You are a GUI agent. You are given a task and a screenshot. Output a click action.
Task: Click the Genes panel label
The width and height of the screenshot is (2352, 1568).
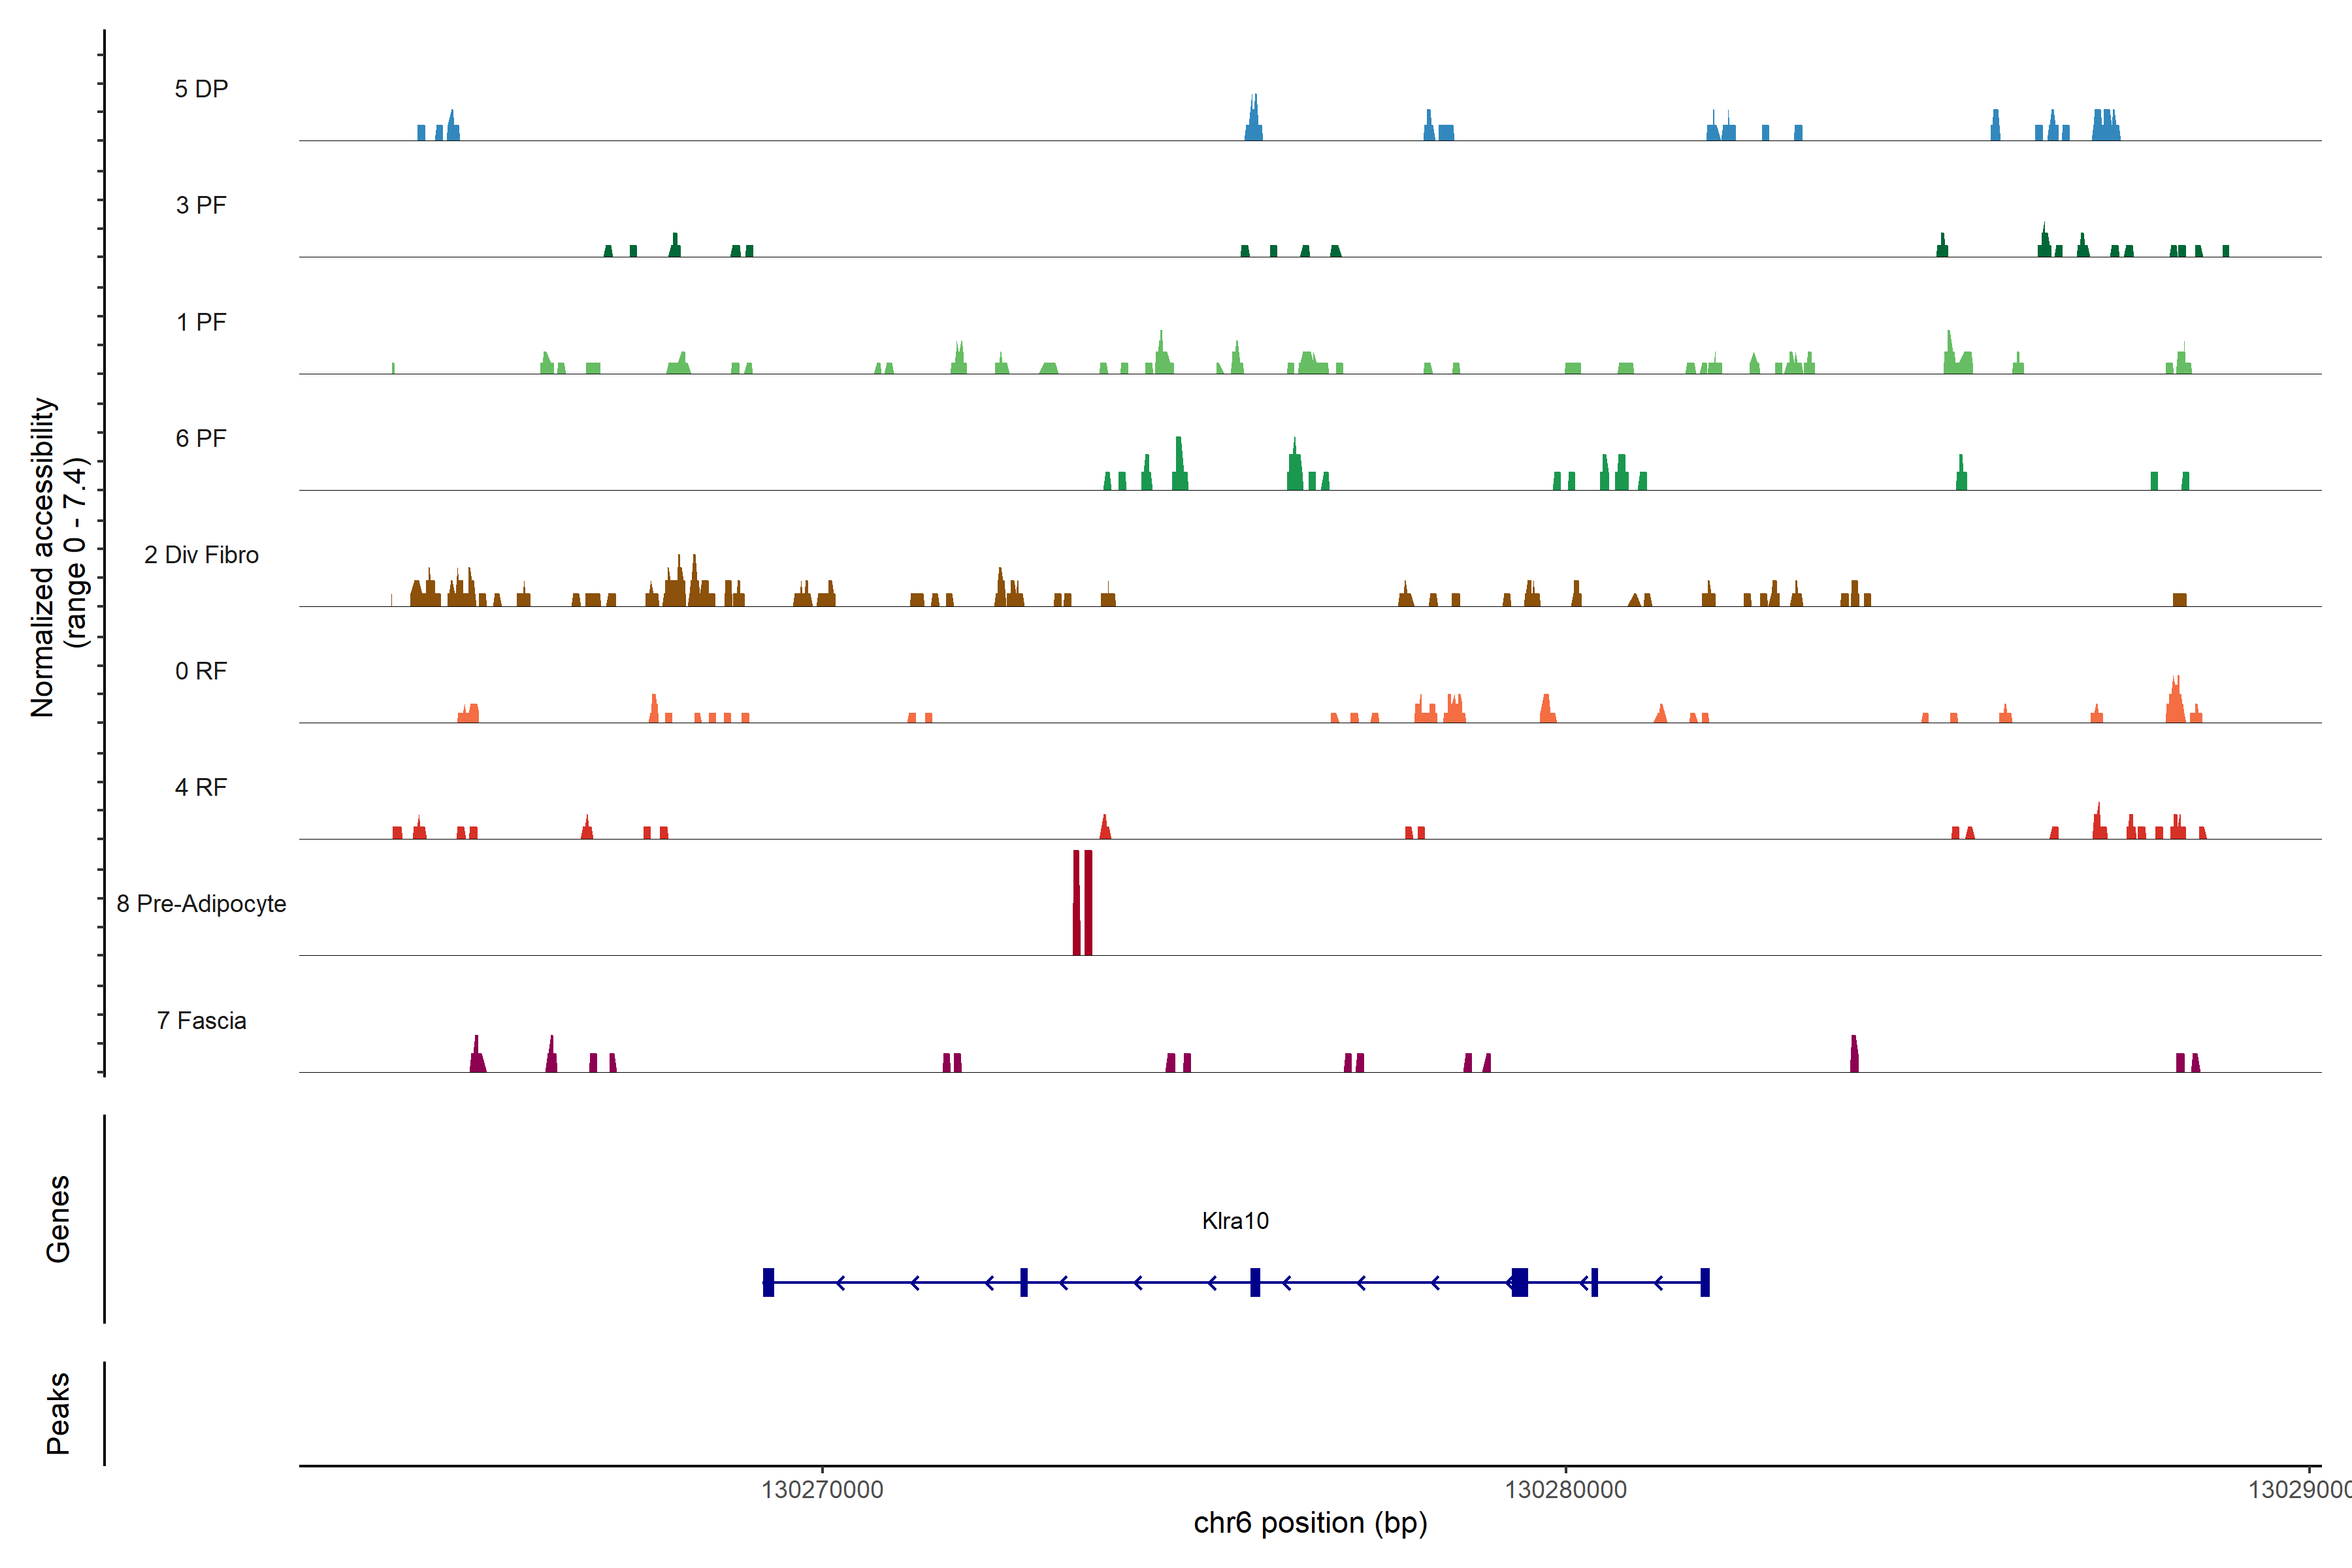point(58,1218)
